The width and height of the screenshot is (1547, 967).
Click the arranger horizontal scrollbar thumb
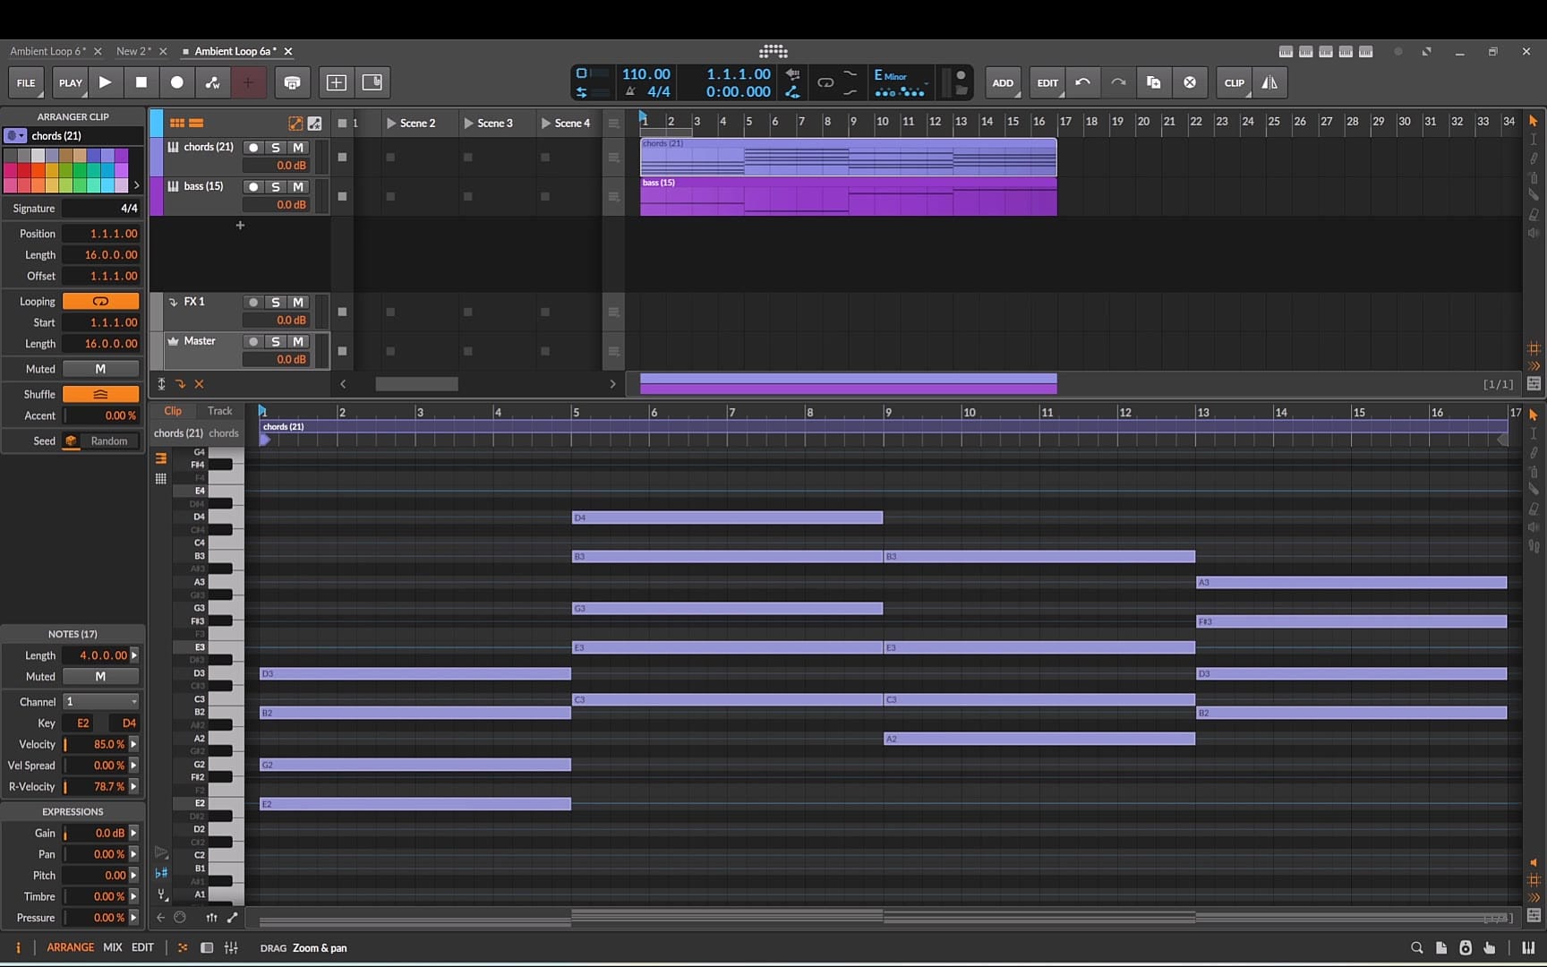tap(416, 384)
